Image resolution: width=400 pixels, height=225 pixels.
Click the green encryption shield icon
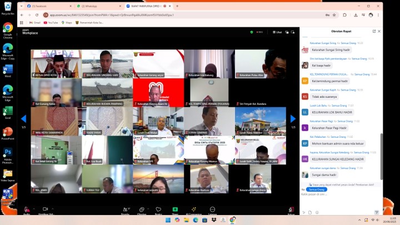point(252,32)
